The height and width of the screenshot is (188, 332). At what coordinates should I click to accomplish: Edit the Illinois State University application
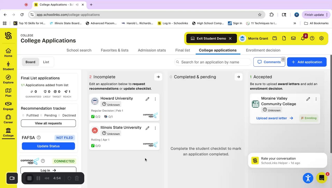[x=147, y=128]
